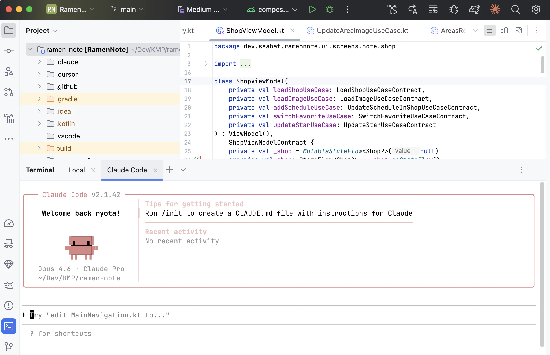
Task: Open the Commit tool window
Action: pos(9,51)
